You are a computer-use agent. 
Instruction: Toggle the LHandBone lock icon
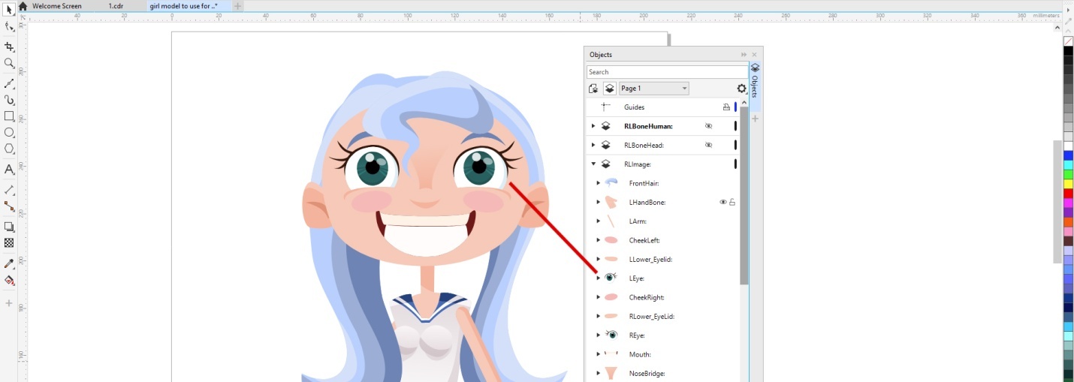point(732,202)
